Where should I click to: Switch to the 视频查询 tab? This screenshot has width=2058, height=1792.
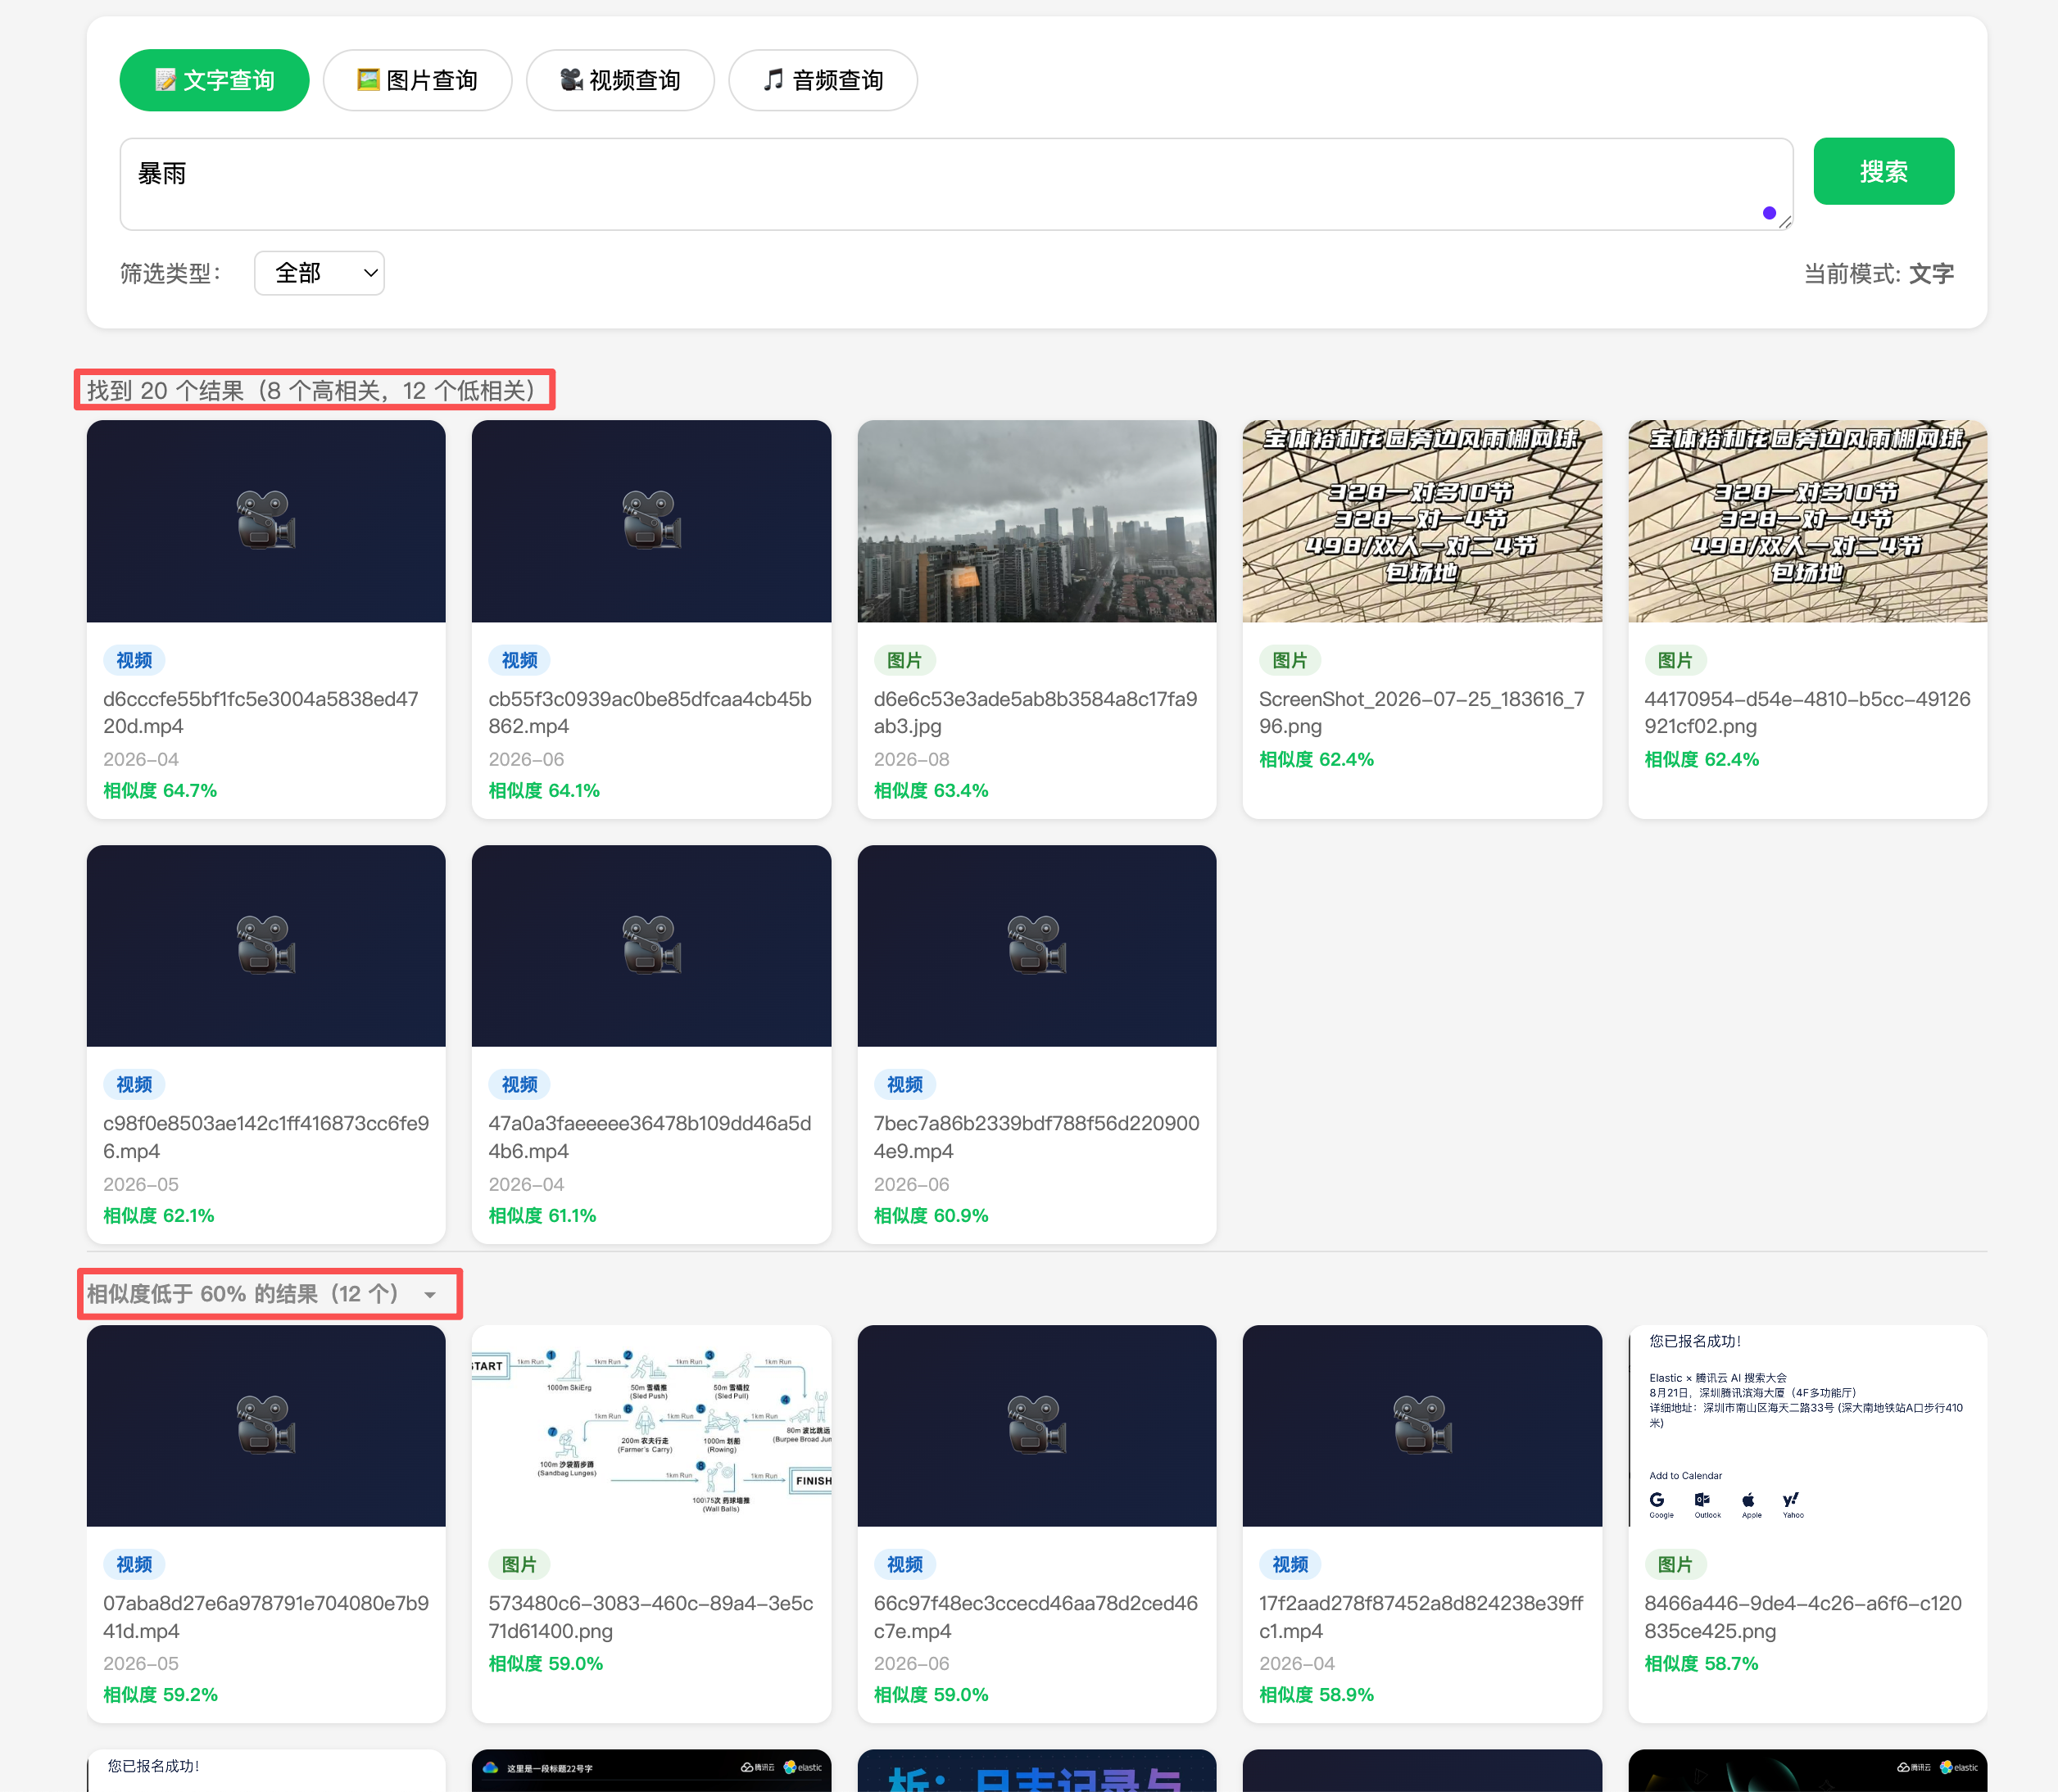(620, 80)
